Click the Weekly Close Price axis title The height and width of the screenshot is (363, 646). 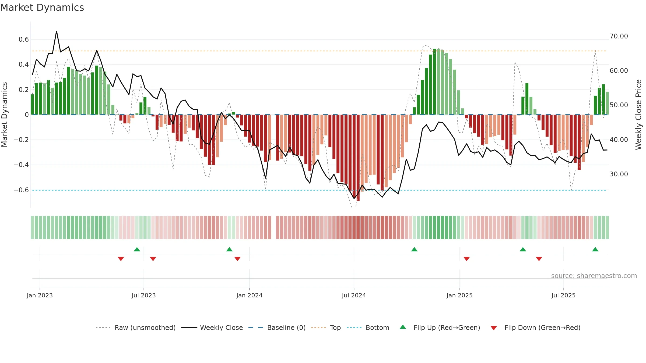click(x=639, y=115)
